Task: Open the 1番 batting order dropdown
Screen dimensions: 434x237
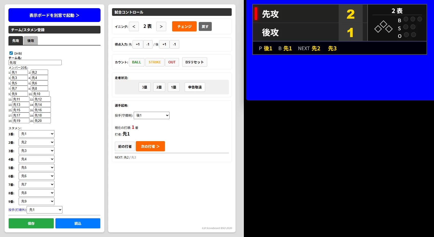Action: 36,134
